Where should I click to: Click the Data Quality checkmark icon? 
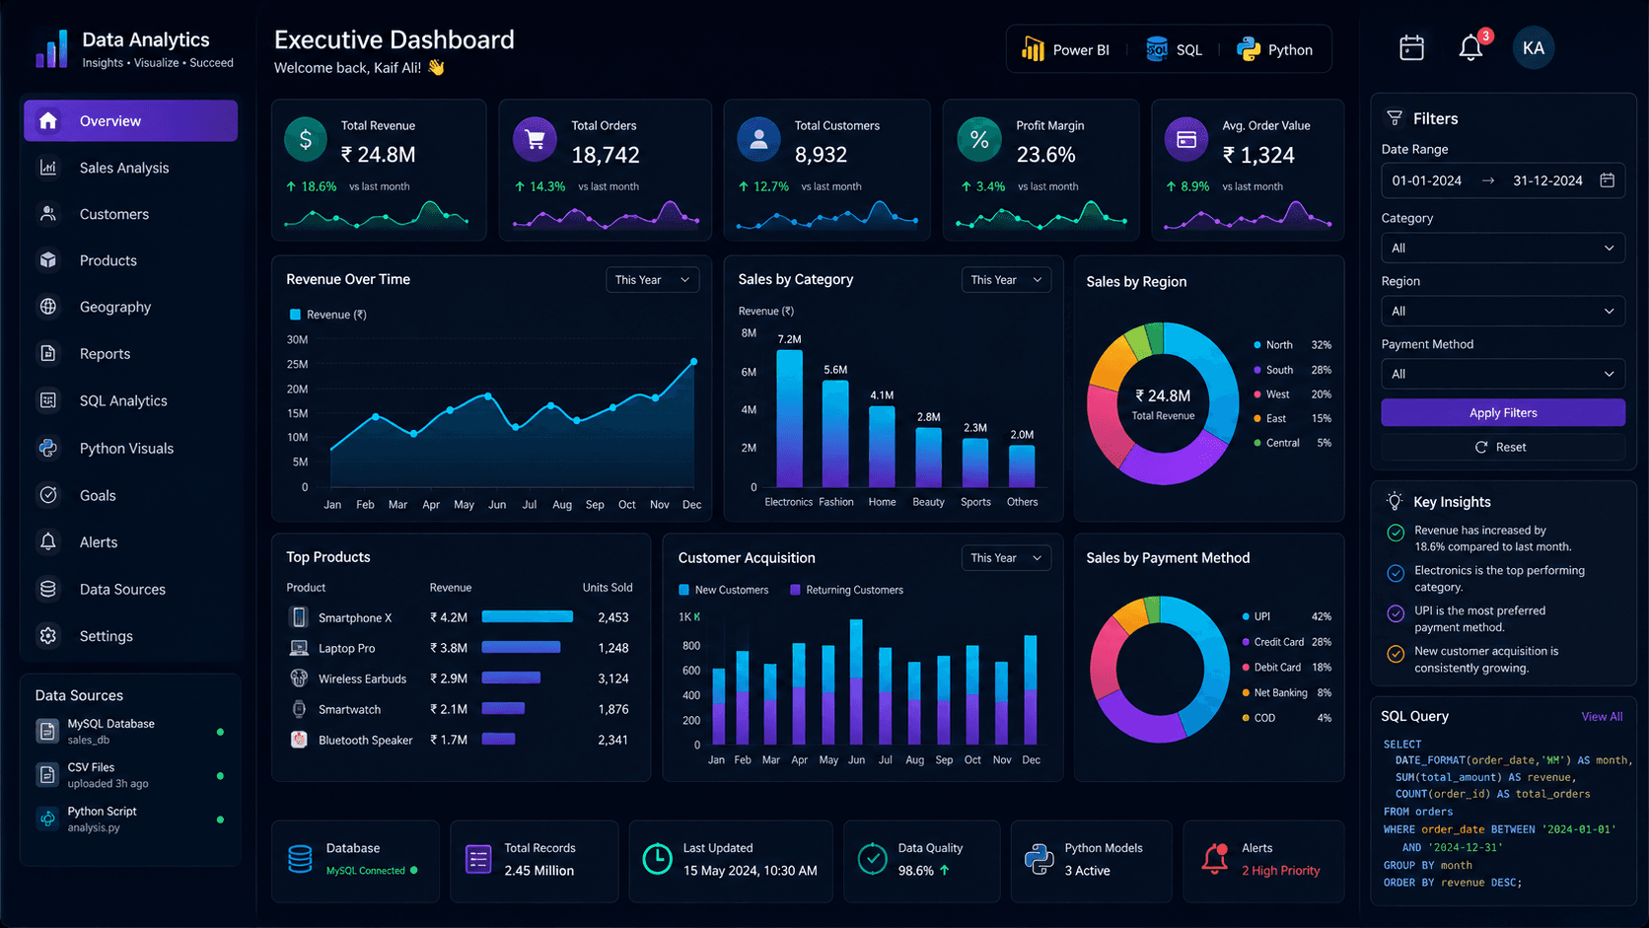[872, 859]
